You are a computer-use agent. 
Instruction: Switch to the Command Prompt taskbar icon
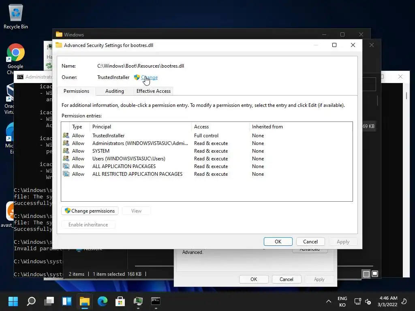pos(156,301)
